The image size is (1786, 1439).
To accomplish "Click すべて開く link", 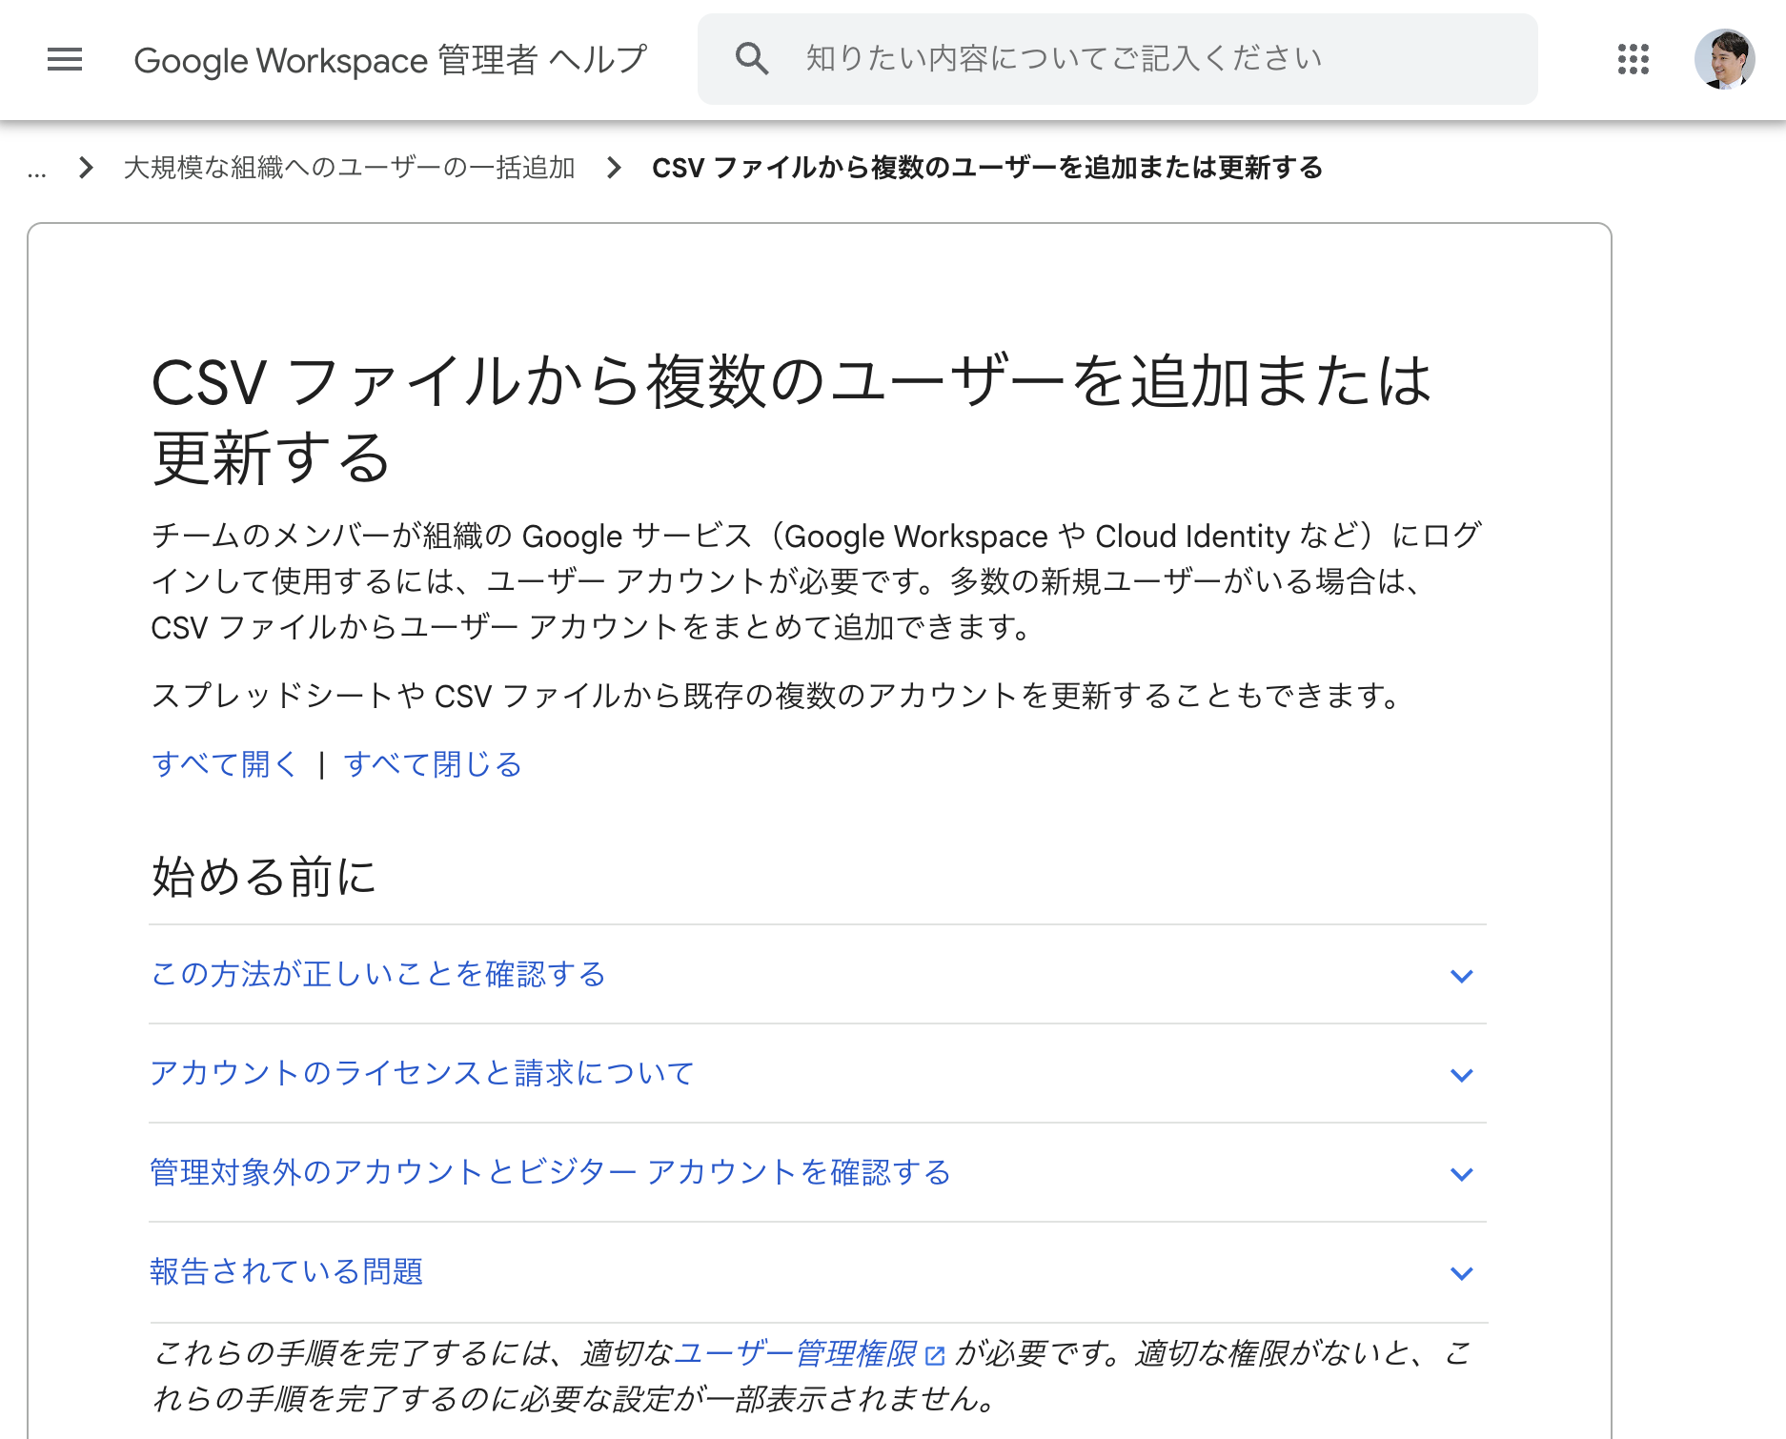I will [x=226, y=764].
